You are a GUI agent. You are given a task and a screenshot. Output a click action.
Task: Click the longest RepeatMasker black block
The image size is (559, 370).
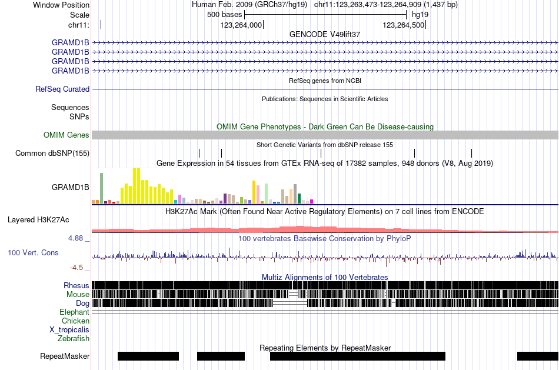(x=358, y=356)
